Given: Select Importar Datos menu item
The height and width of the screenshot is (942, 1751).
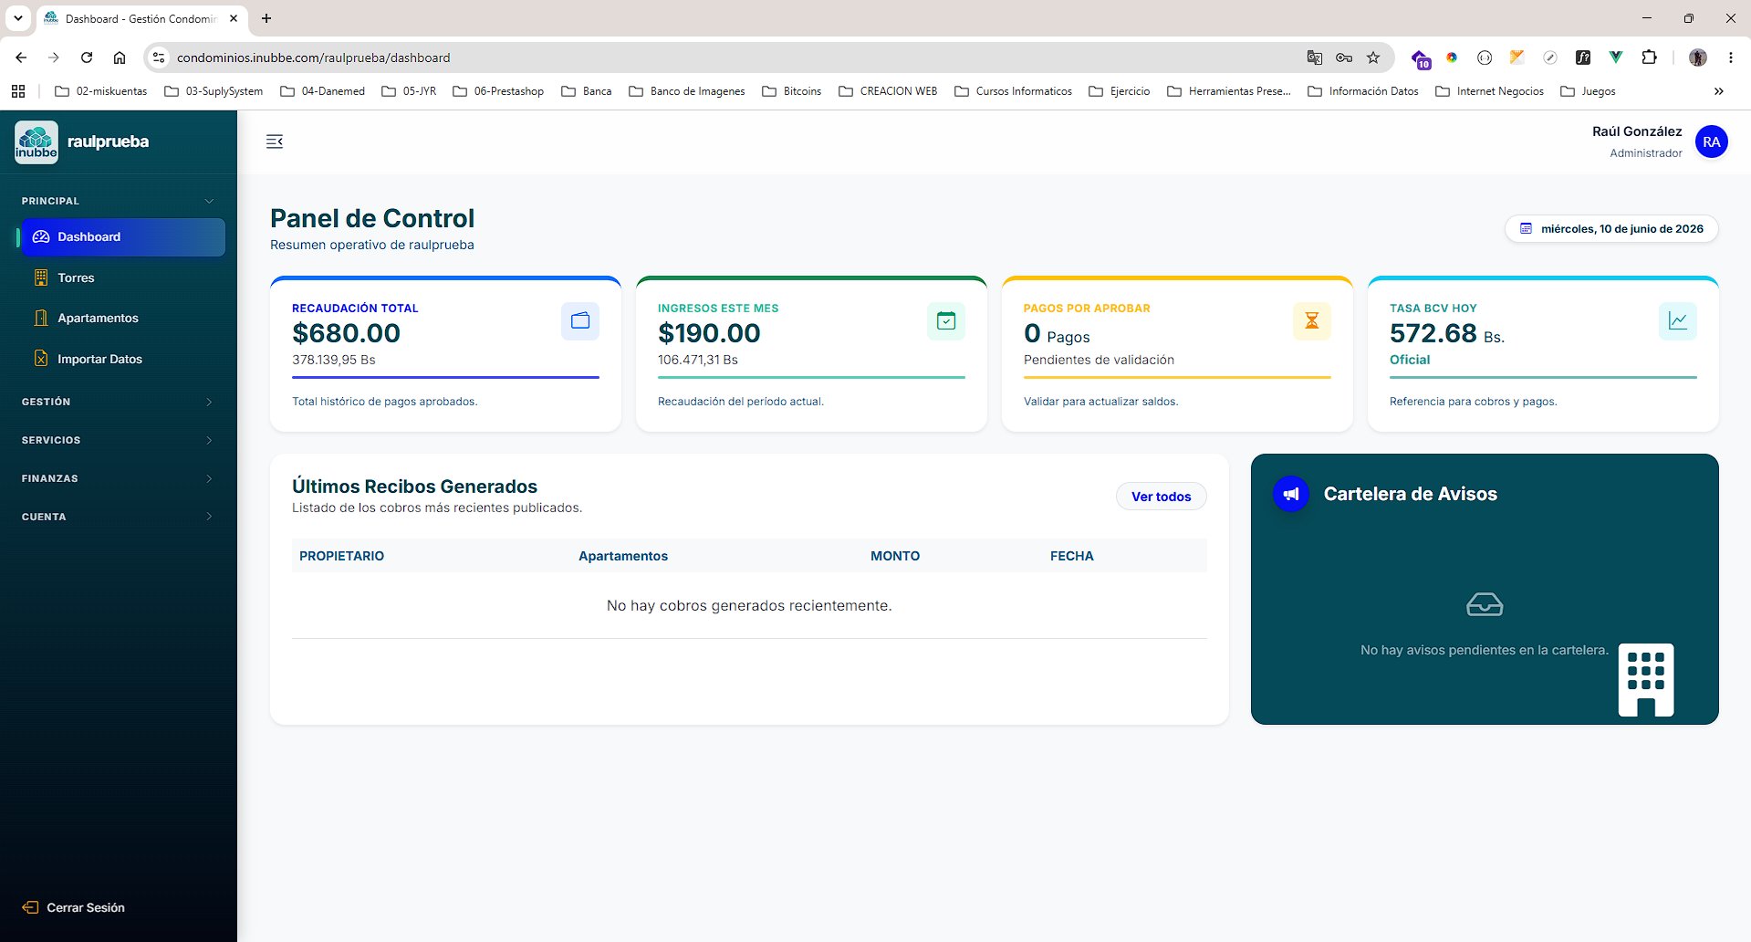Looking at the screenshot, I should click(x=123, y=359).
